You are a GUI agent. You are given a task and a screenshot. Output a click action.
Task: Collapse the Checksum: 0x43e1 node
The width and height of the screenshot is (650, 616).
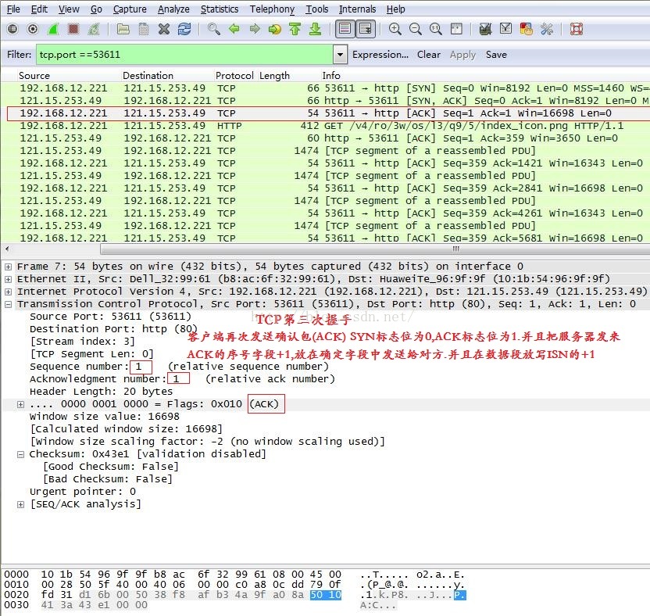tap(20, 454)
